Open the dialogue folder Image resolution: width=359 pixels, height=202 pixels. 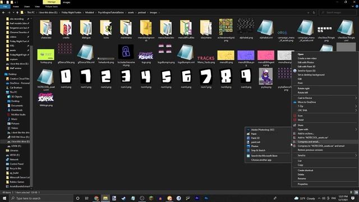click(86, 29)
